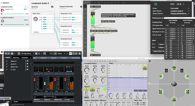Click the Nuendo 10.3 application icon
Screen dimensions: 195x106
click(x=3, y=10)
